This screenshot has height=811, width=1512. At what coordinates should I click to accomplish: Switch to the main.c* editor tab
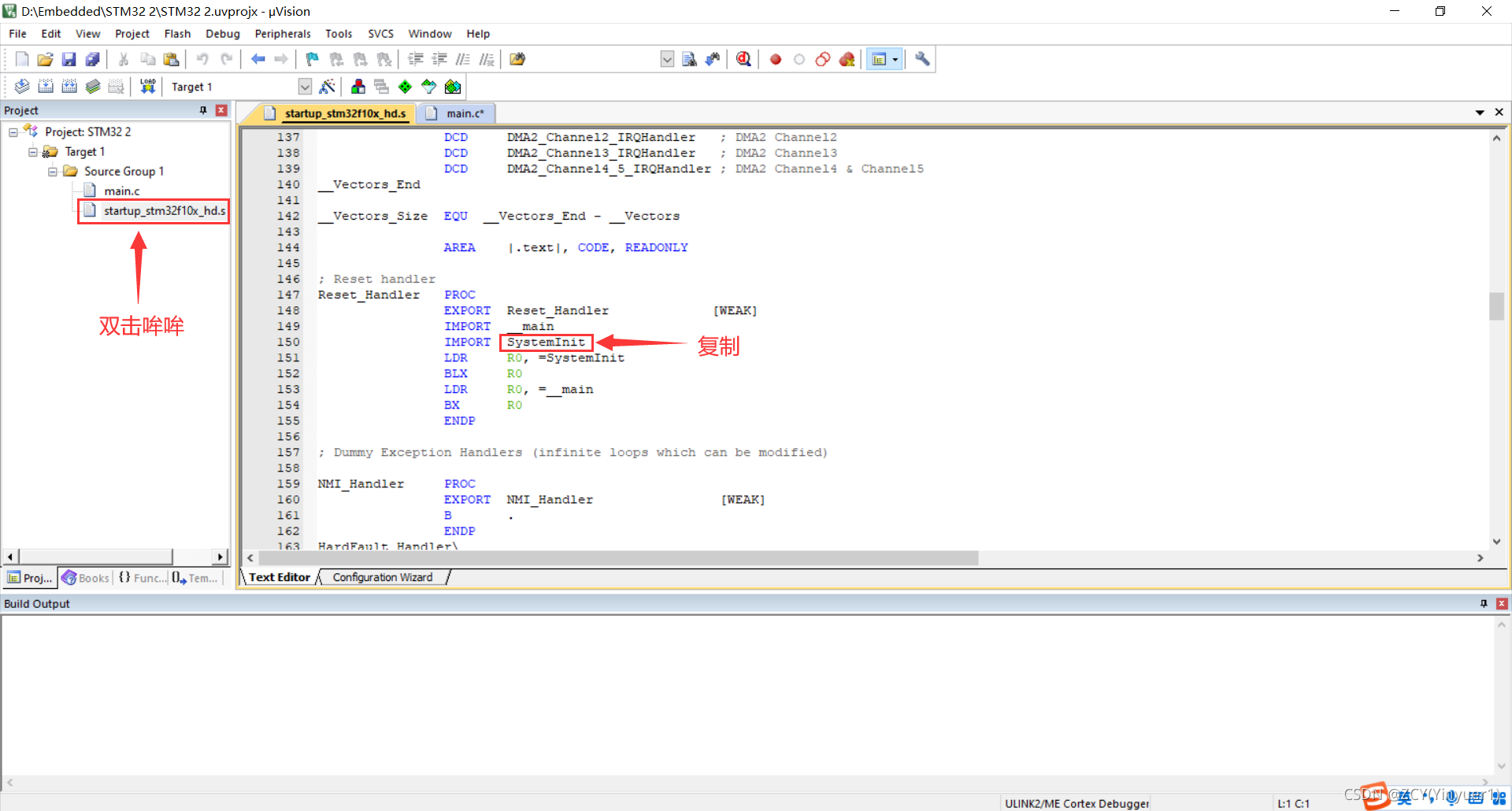[456, 113]
